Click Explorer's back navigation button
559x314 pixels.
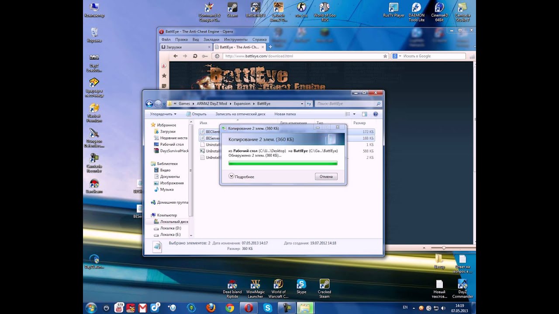pos(149,104)
